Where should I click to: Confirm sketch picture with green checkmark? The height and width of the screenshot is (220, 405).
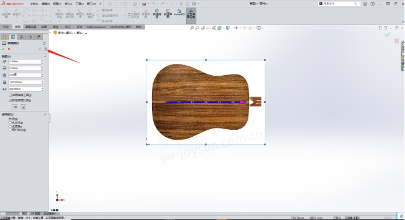pos(3,49)
